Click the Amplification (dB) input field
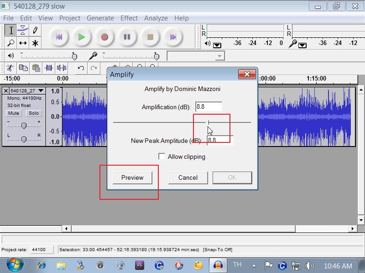 click(x=209, y=107)
